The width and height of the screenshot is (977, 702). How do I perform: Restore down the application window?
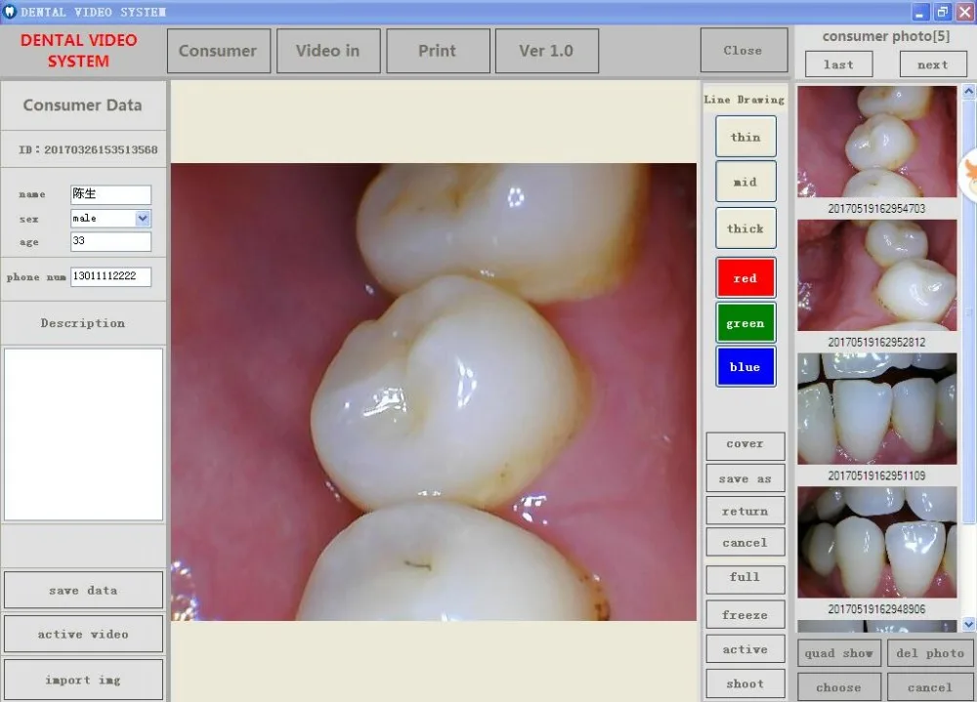943,12
